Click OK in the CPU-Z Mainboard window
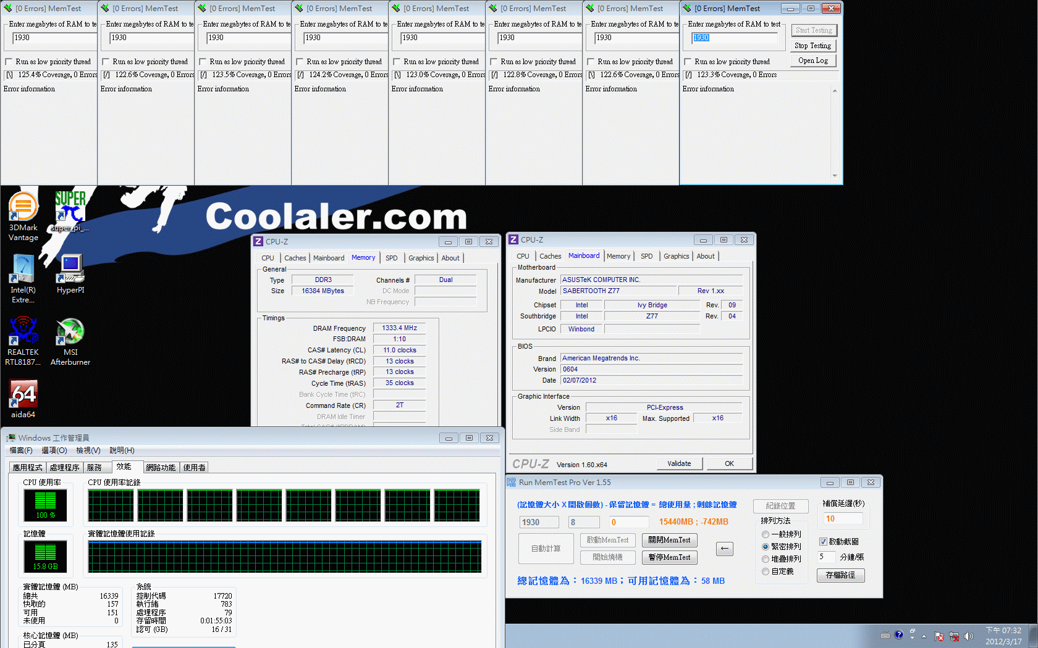 (729, 463)
